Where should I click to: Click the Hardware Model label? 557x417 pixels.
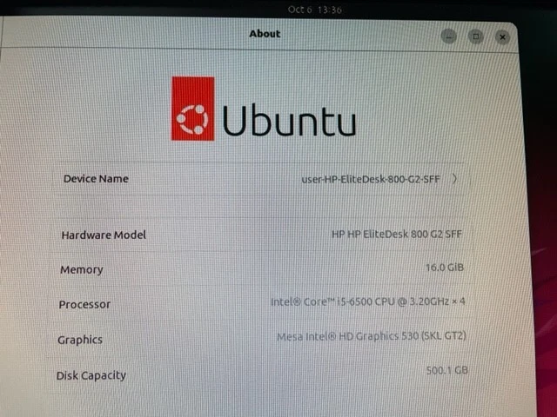[x=104, y=235]
